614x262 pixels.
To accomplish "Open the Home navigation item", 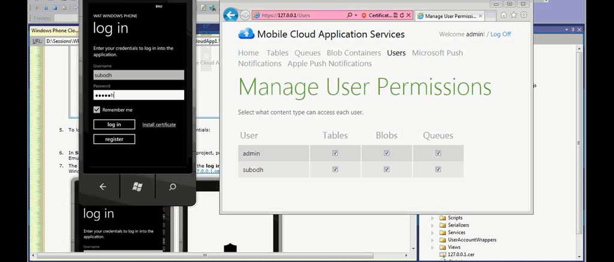I will pyautogui.click(x=248, y=53).
